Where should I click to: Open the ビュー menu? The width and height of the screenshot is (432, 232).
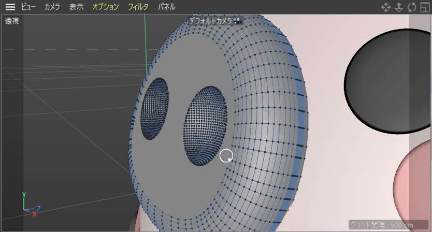click(28, 7)
